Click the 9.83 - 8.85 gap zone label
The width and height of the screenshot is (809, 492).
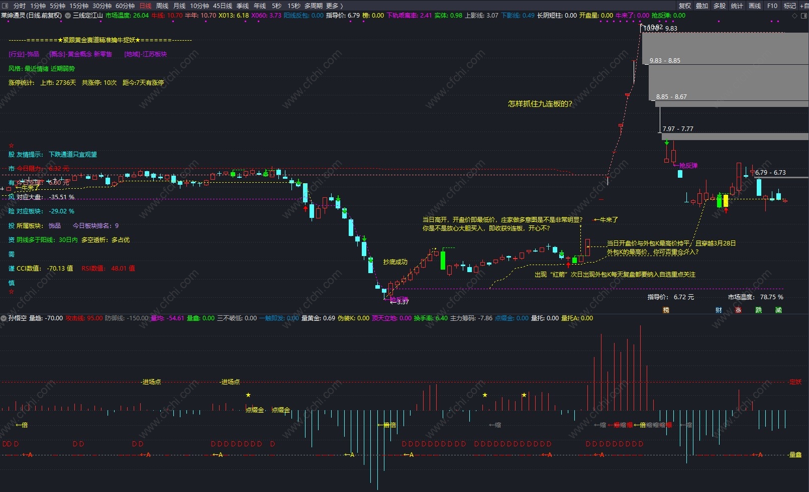(665, 61)
